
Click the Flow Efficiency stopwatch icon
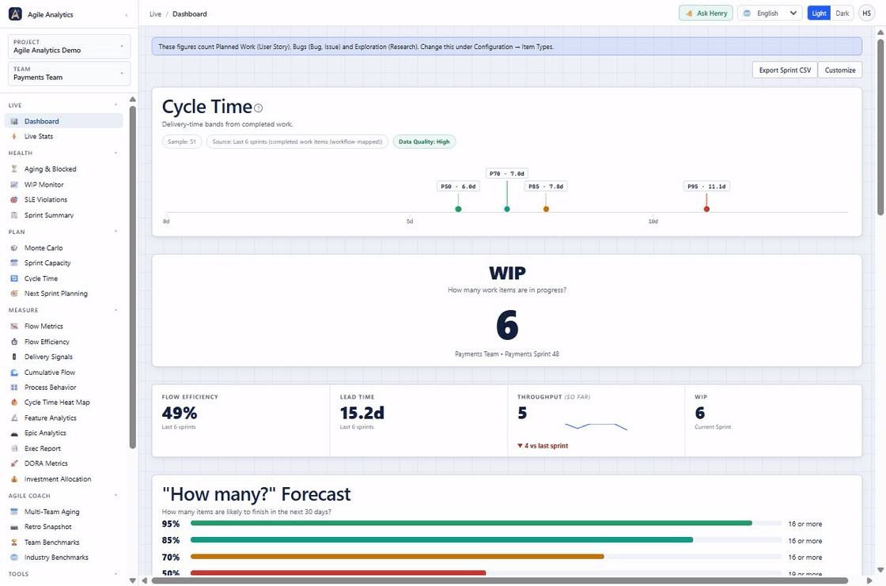[14, 342]
